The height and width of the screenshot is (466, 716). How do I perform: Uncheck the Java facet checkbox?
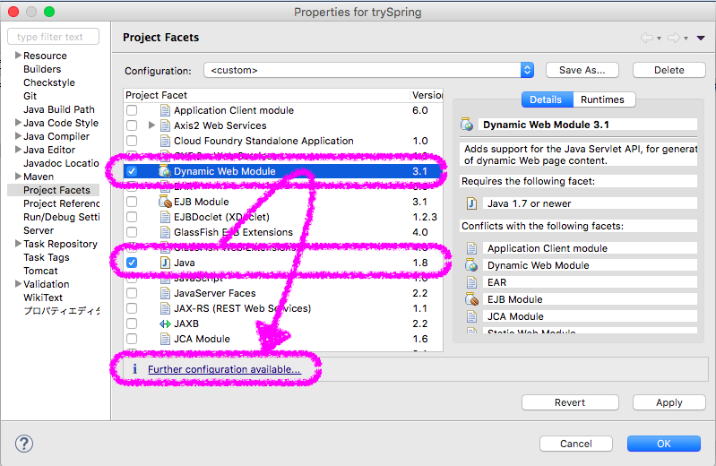(132, 263)
